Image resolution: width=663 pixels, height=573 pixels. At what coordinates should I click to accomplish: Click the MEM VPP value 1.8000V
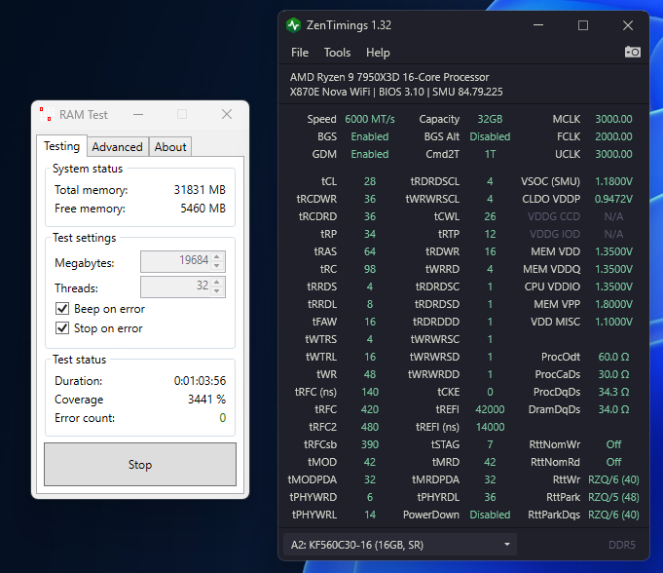[613, 304]
